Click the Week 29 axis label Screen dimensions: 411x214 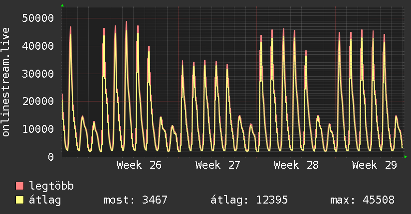coord(375,165)
